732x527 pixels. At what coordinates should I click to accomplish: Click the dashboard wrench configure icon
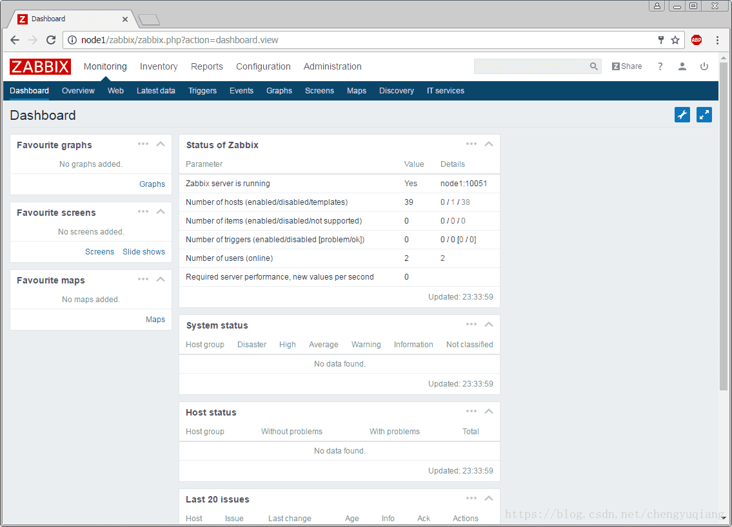pyautogui.click(x=682, y=115)
